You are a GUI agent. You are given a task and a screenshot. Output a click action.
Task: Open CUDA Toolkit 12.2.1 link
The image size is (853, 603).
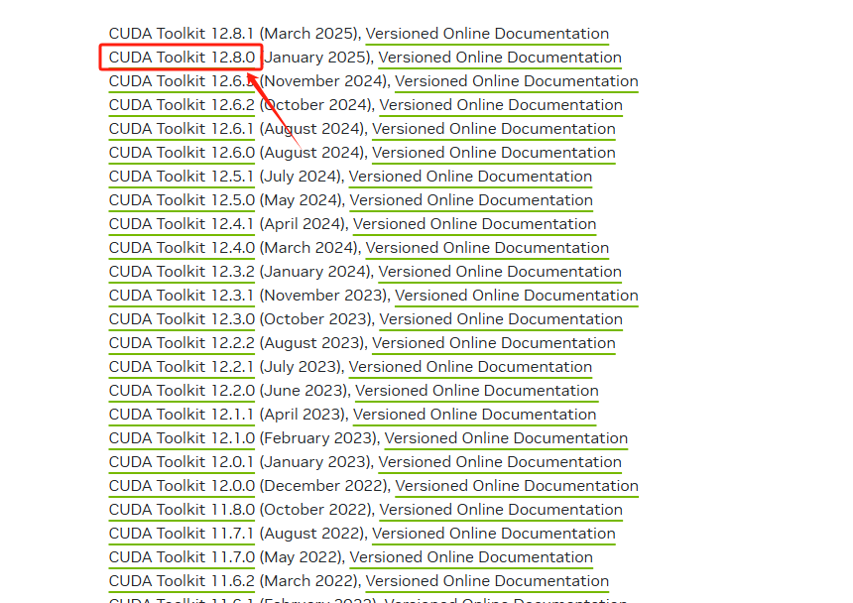[182, 367]
